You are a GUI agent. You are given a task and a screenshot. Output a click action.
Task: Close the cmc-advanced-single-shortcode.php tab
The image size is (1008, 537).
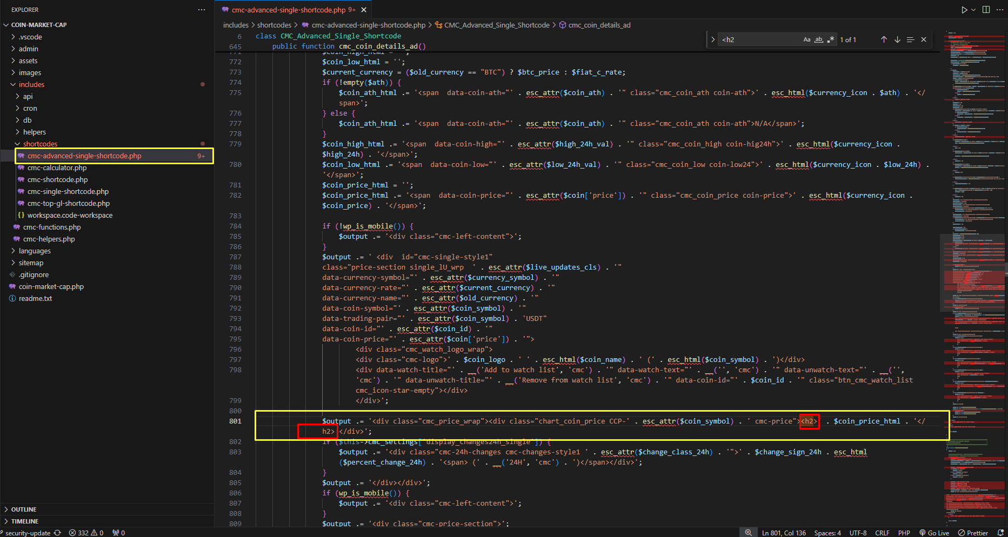364,10
